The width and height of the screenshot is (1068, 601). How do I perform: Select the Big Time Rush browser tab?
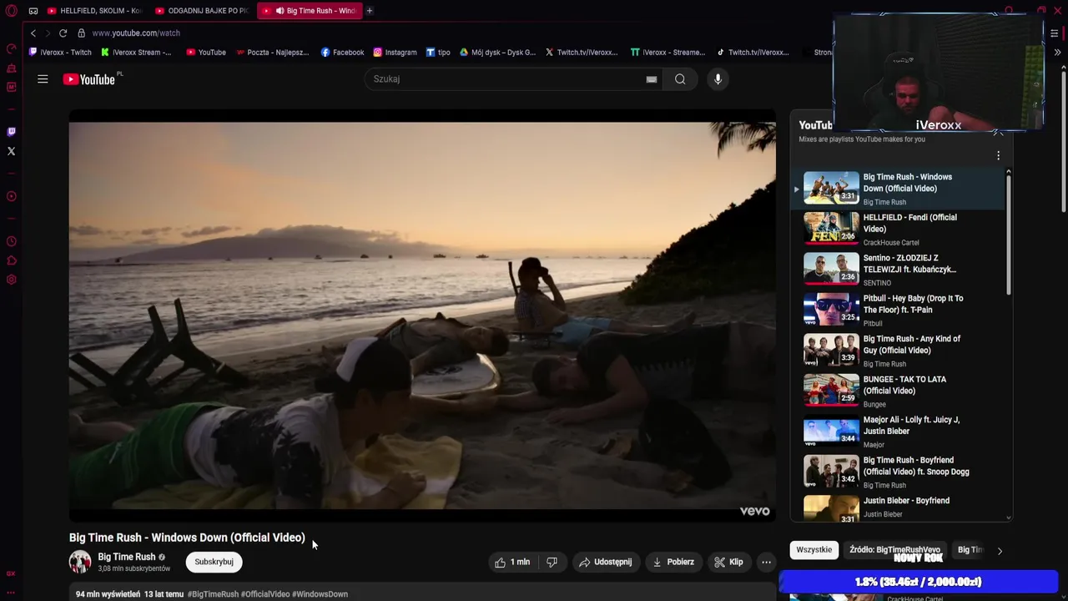(x=309, y=11)
